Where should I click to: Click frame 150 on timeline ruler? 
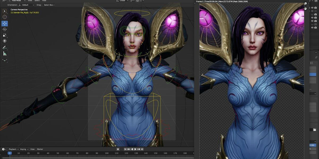tap(156, 153)
